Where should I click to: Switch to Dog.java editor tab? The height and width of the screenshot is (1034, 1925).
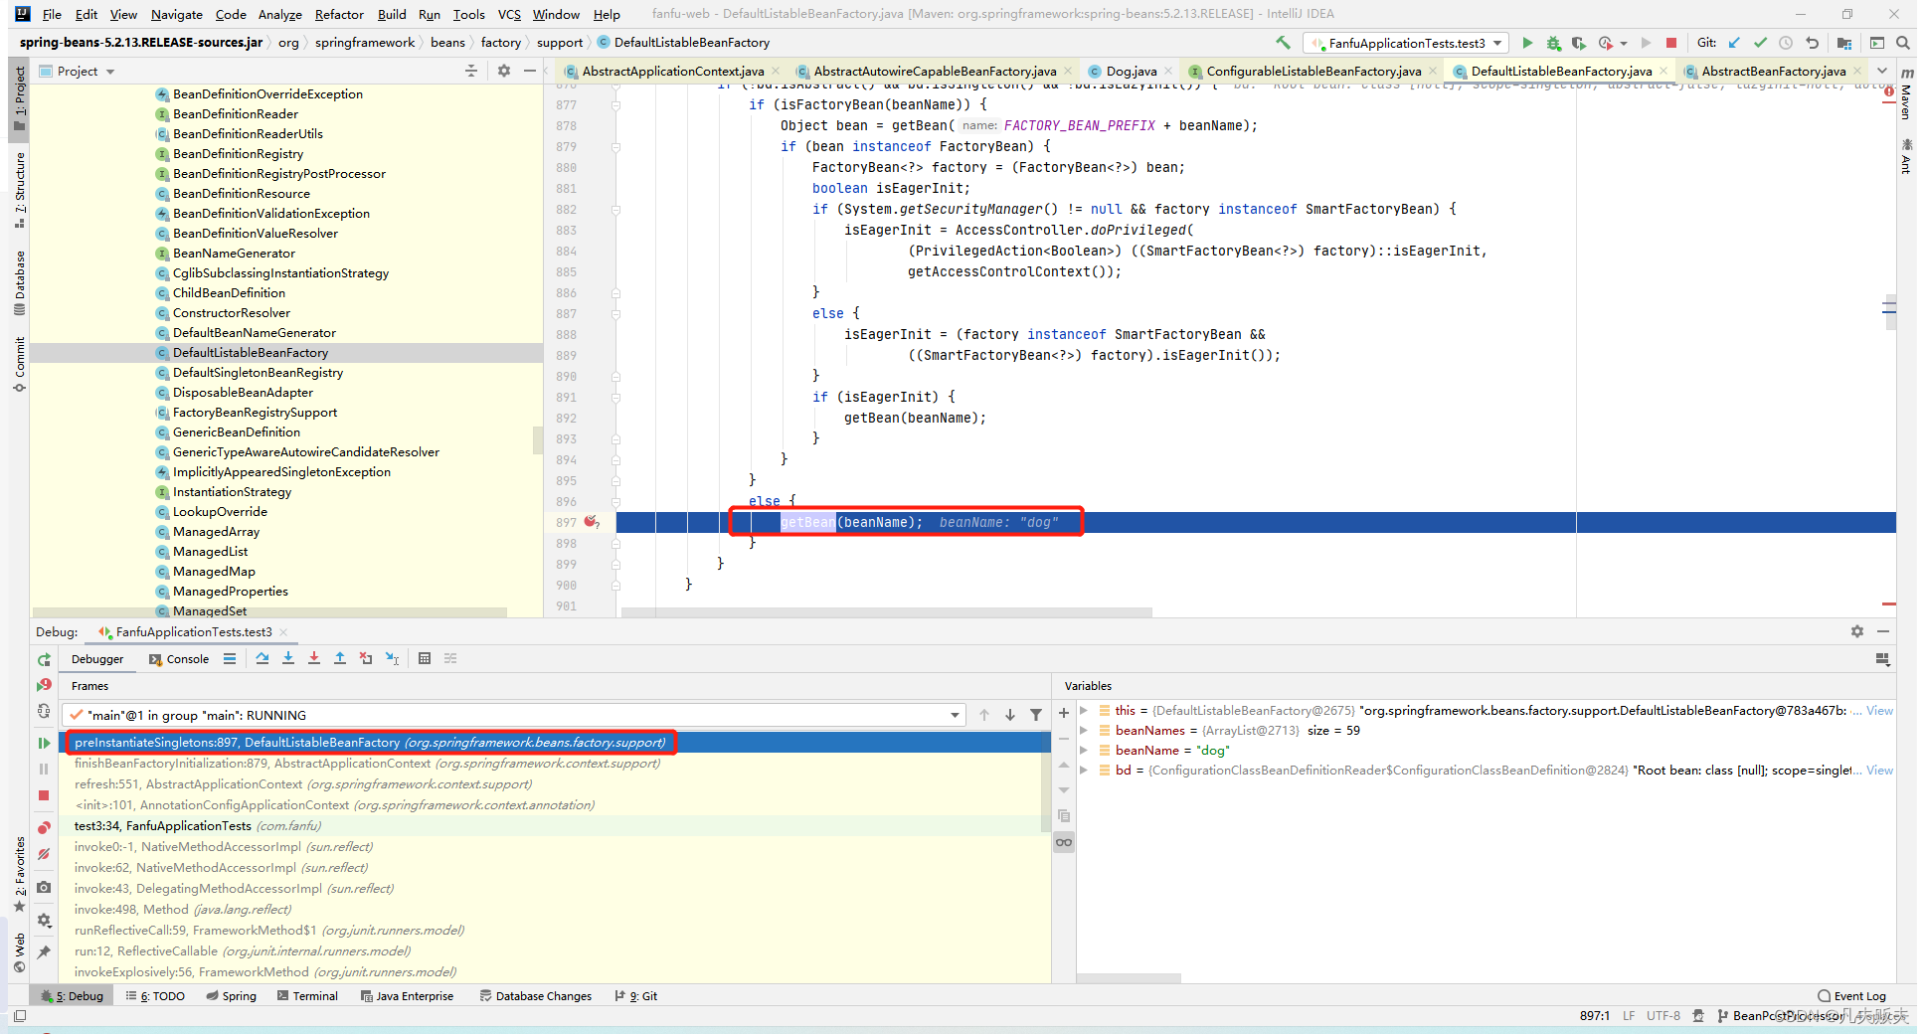click(x=1132, y=71)
